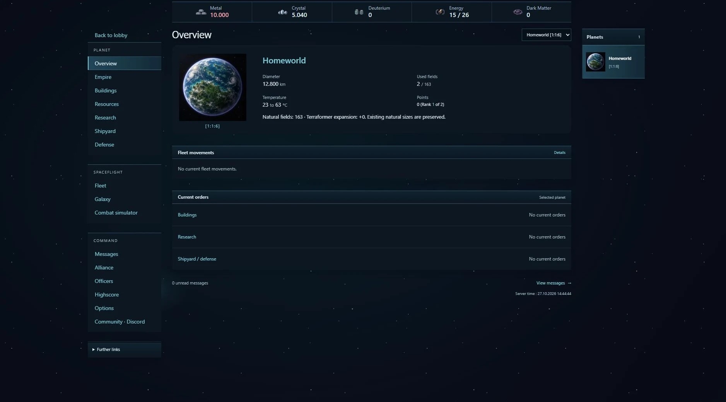Click the Metal amount 10.000

coord(219,15)
